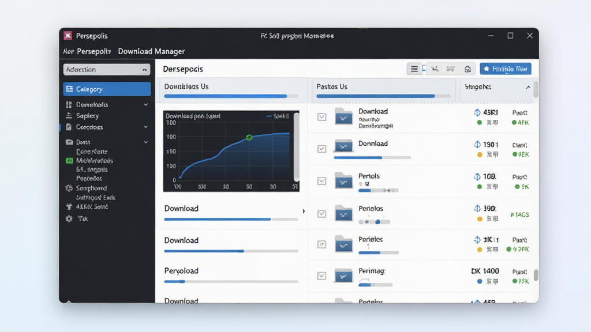This screenshot has height=332, width=591.
Task: Click the Deeretolis icon in the sidebar
Action: coord(69,105)
